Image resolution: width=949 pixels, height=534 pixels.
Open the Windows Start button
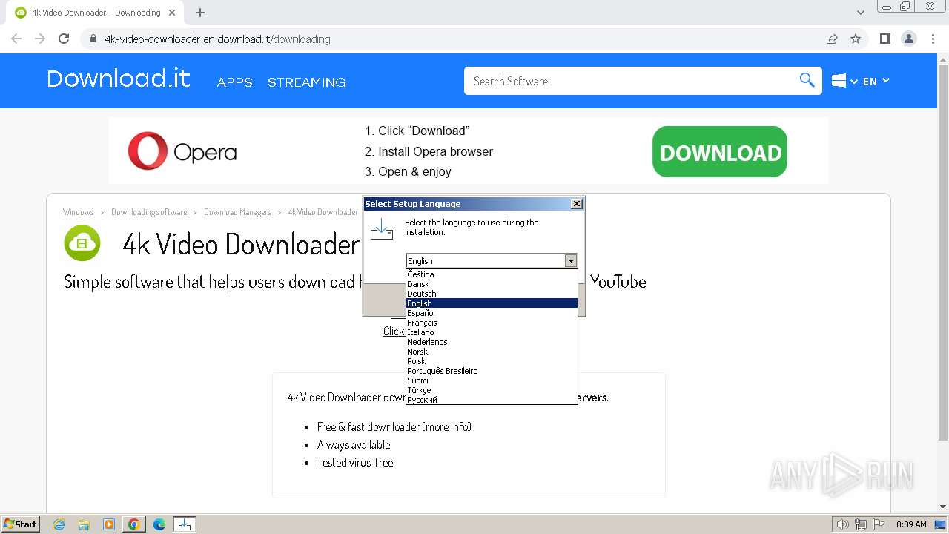21,524
